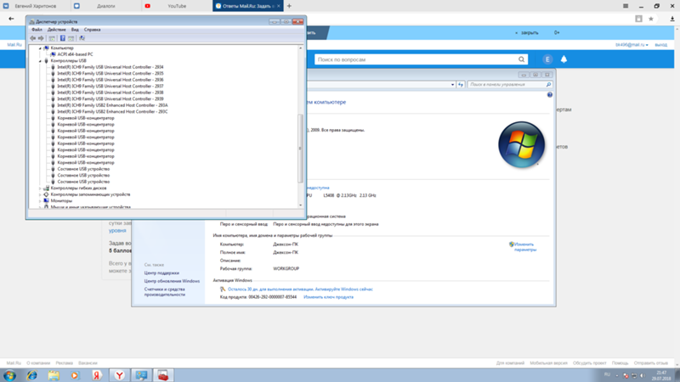The width and height of the screenshot is (680, 382).
Task: Open browser downloads arrow icon
Action: tap(672, 19)
